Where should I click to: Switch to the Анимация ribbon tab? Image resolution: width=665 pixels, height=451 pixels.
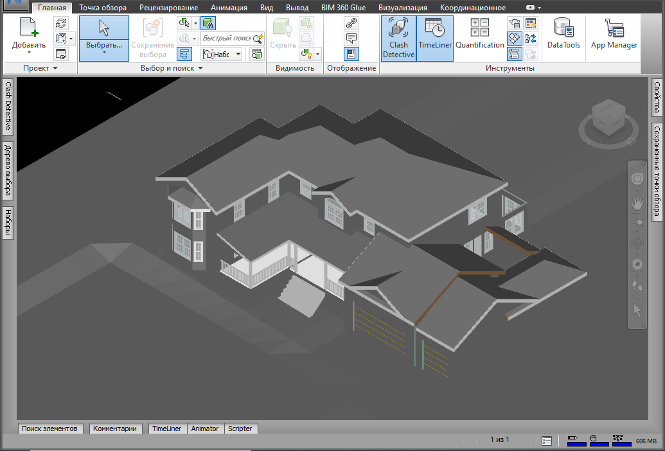tap(229, 8)
